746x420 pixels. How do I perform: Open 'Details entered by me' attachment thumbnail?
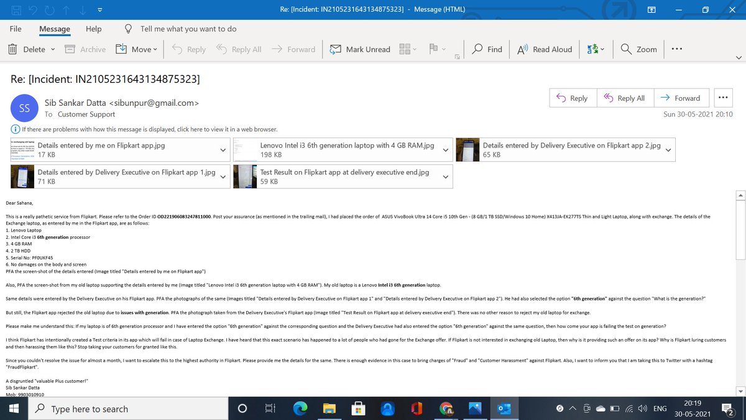pyautogui.click(x=22, y=150)
